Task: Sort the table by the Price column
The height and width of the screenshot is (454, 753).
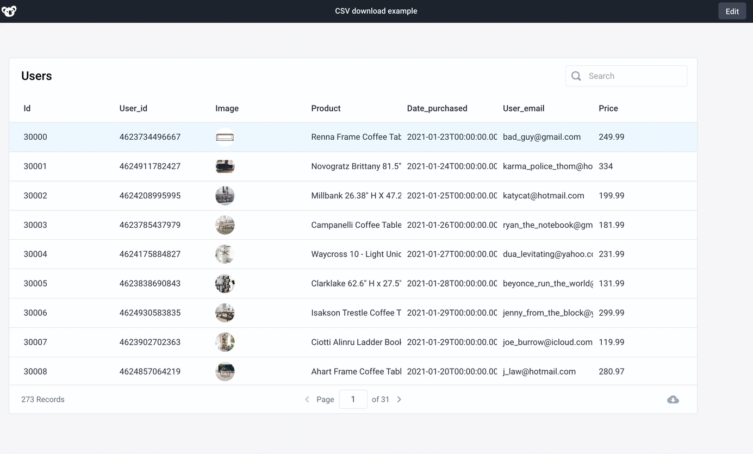Action: click(x=608, y=108)
